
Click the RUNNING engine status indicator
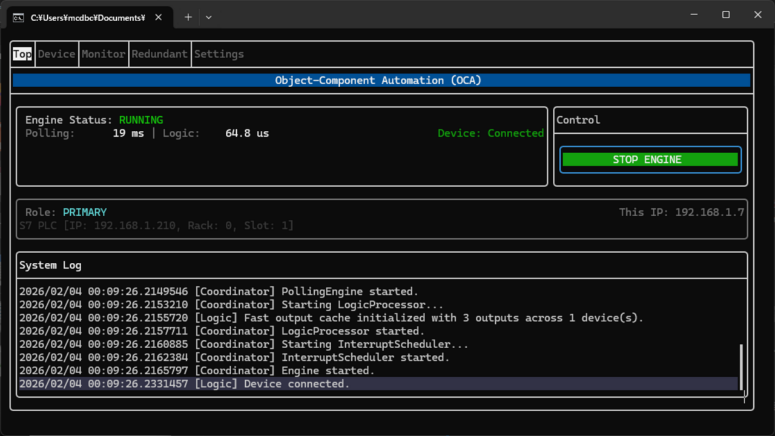click(x=140, y=120)
